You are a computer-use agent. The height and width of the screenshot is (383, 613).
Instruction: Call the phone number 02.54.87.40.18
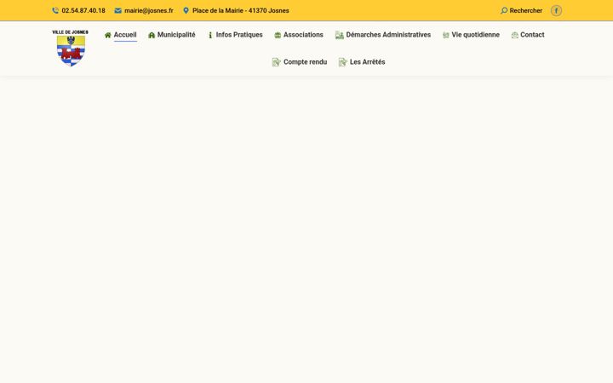pos(83,10)
